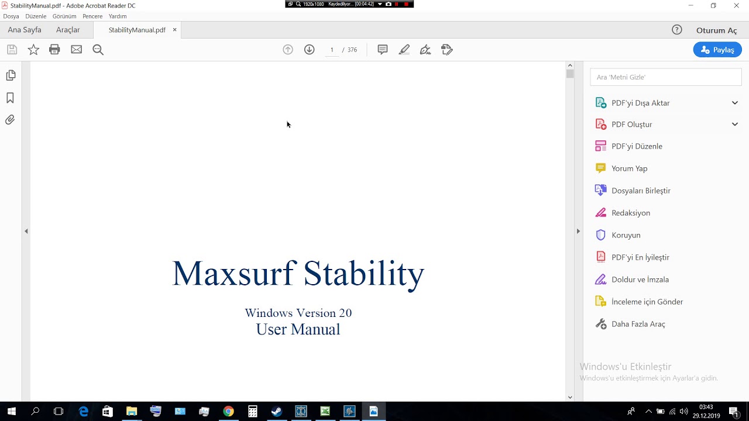Screen dimensions: 749x421
Task: Open the find text magnifier icon
Action: [x=98, y=50]
